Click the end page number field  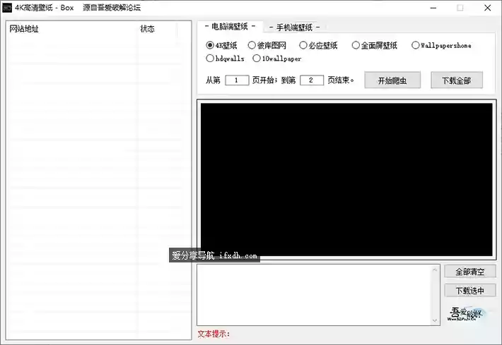point(312,80)
